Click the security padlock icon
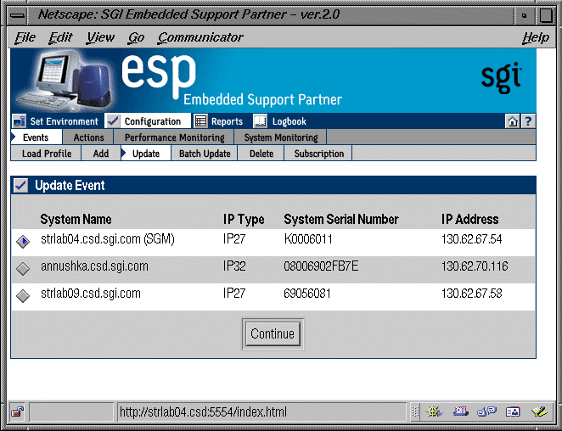The height and width of the screenshot is (431, 562). point(17,411)
